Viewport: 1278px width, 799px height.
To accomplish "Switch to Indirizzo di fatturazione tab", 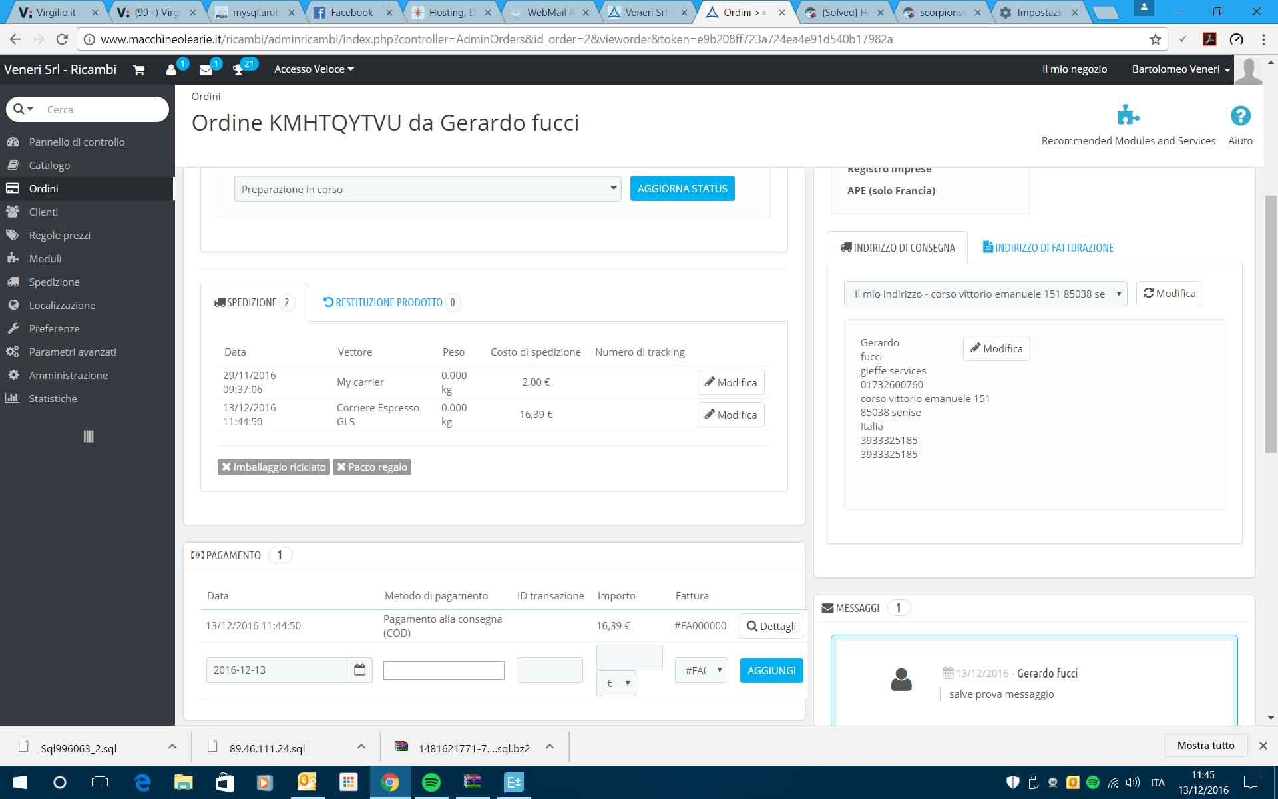I will [1048, 248].
